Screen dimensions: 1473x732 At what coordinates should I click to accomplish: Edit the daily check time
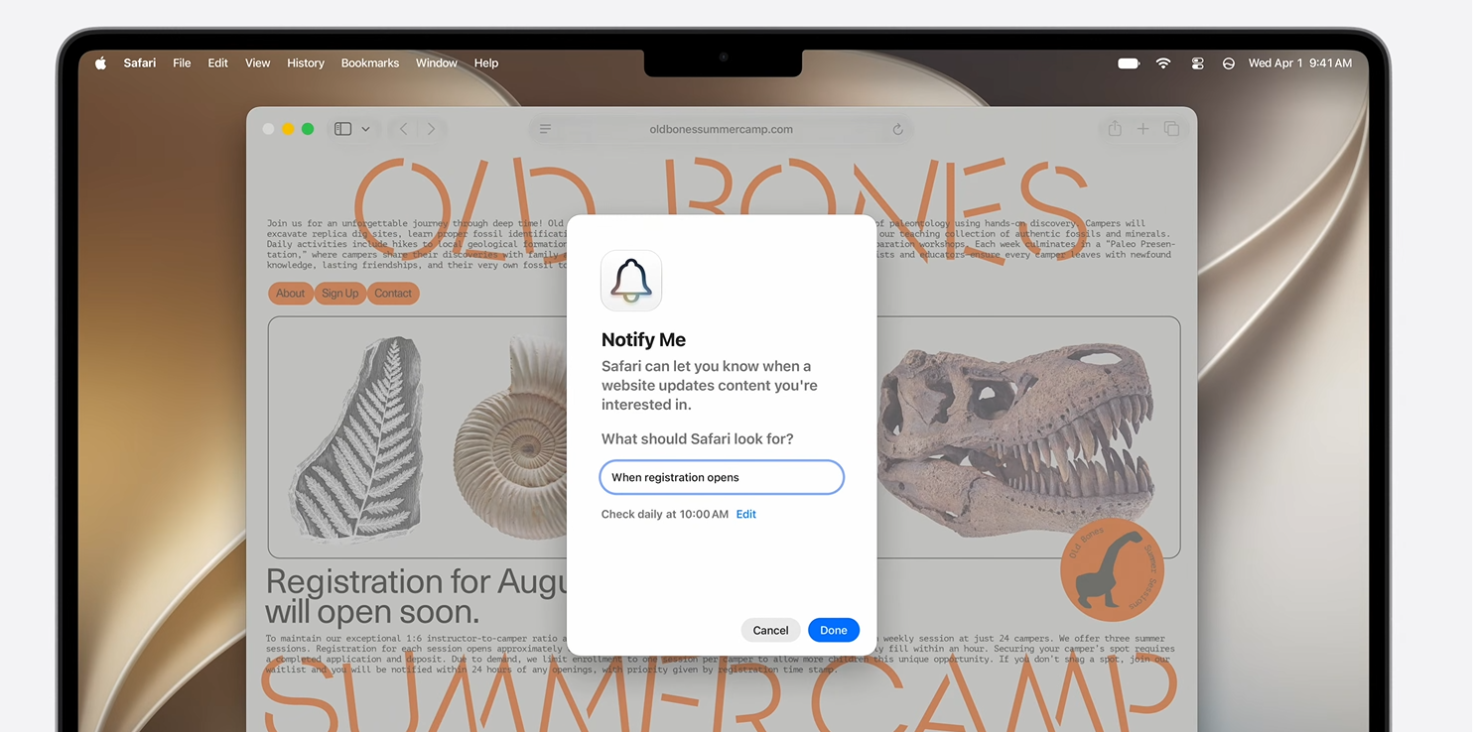[x=746, y=514]
